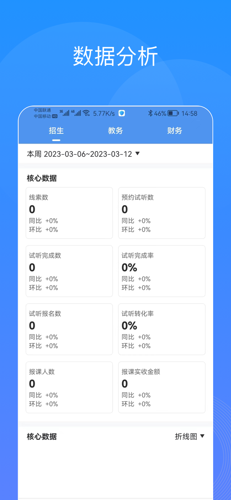231x500 pixels.
Task: Tap the battery icon in status bar
Action: (x=173, y=113)
